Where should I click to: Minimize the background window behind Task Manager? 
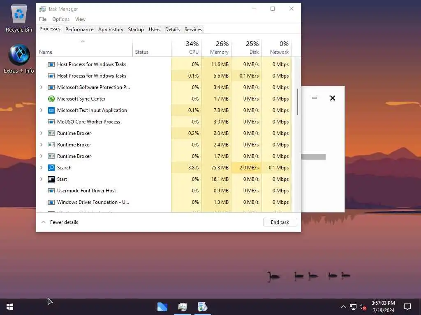315,98
